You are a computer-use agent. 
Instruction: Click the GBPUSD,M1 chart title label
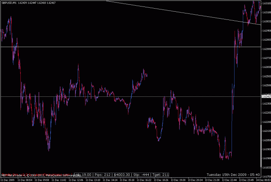[9, 3]
